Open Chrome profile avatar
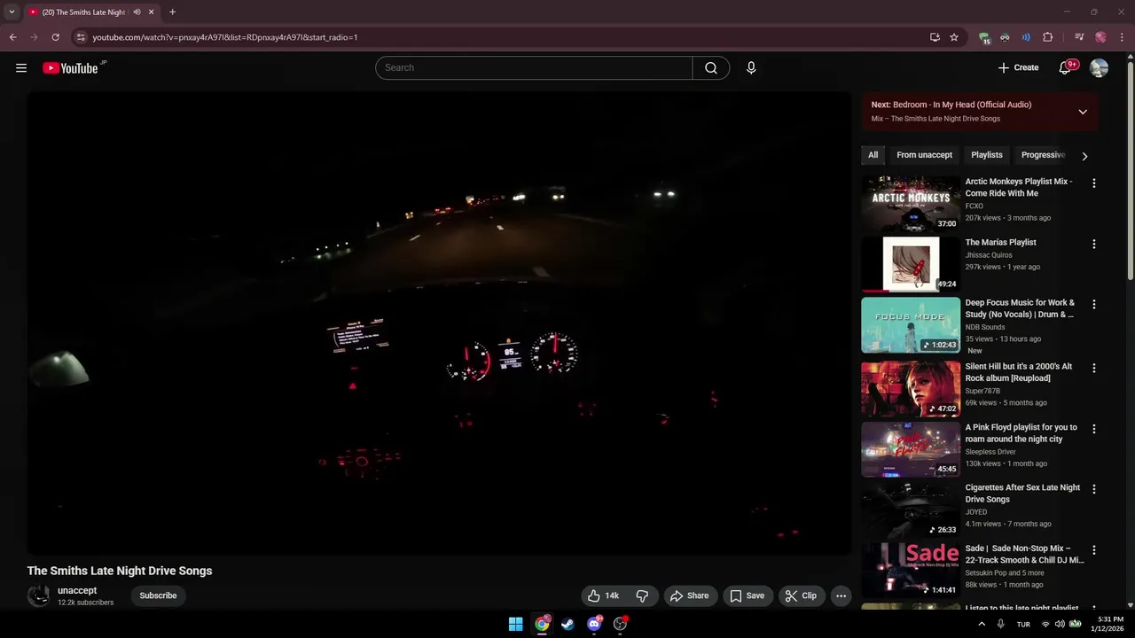The height and width of the screenshot is (638, 1135). [1100, 37]
